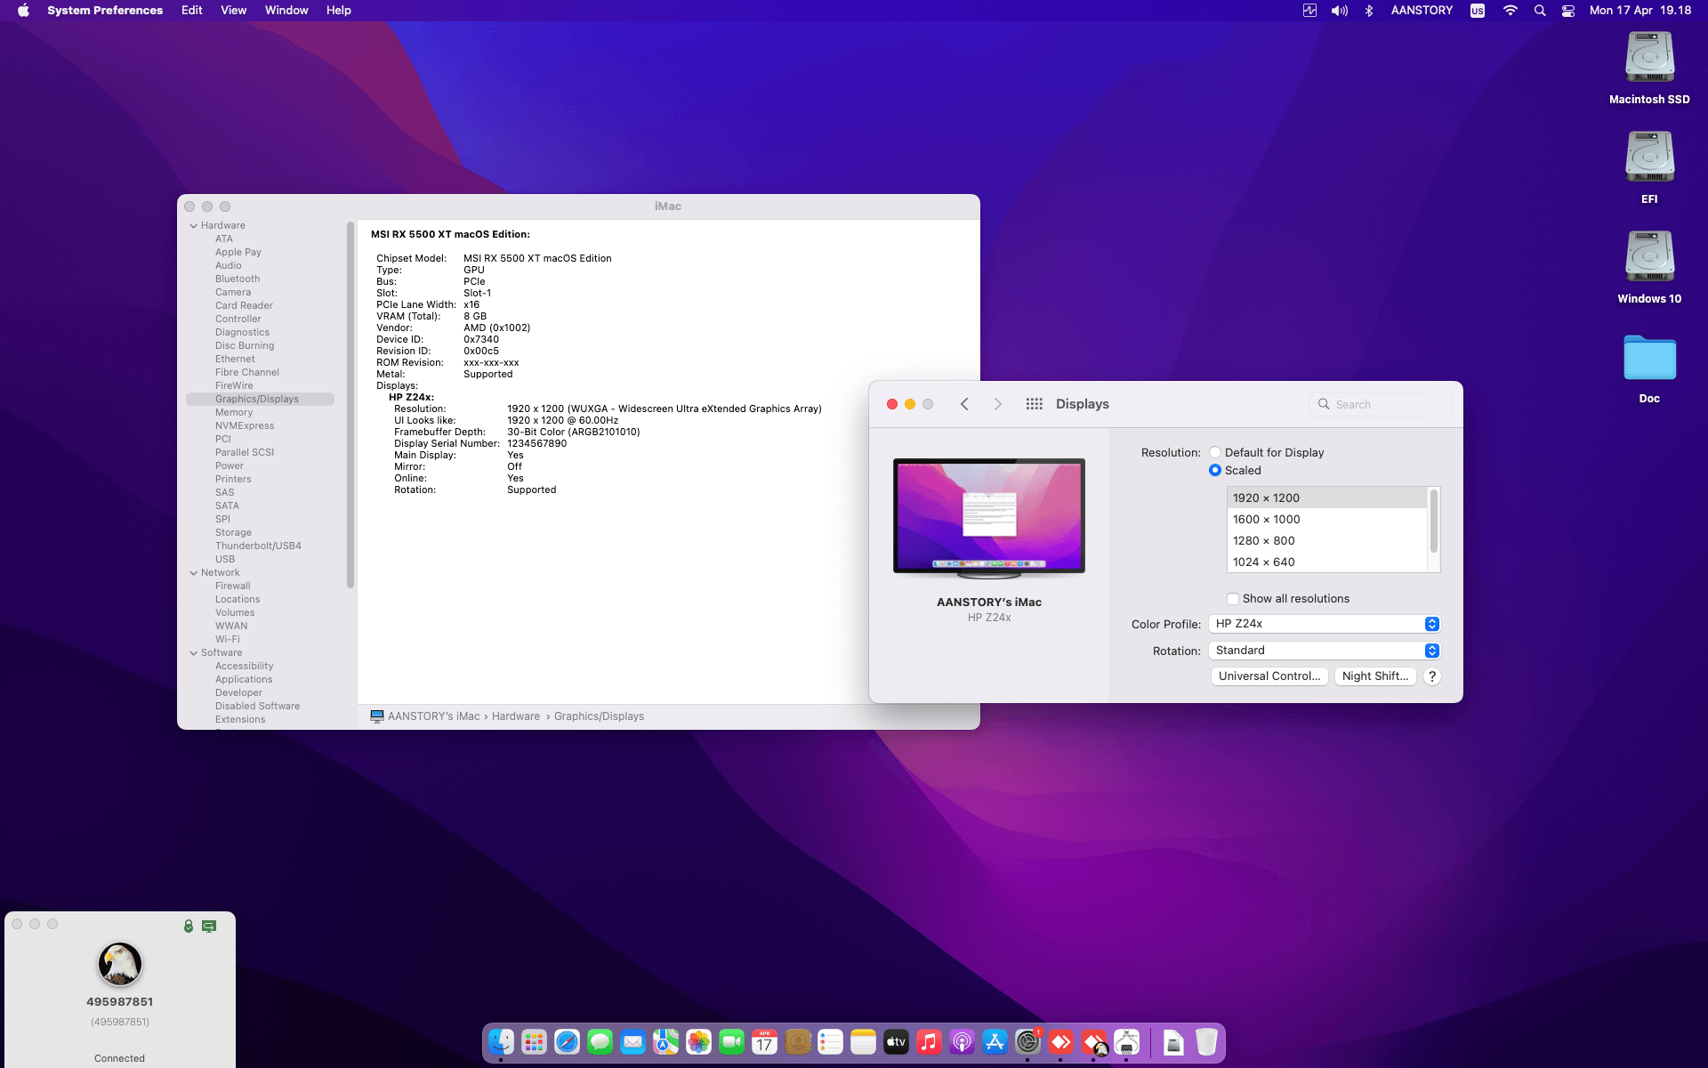Open the Color Profile dropdown

pyautogui.click(x=1324, y=624)
